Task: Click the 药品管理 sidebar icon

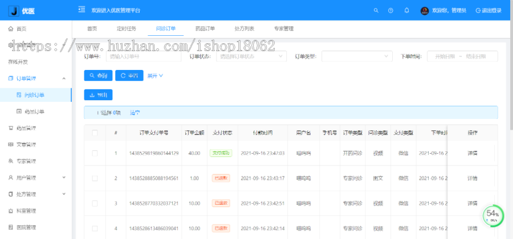Action: tap(11, 128)
